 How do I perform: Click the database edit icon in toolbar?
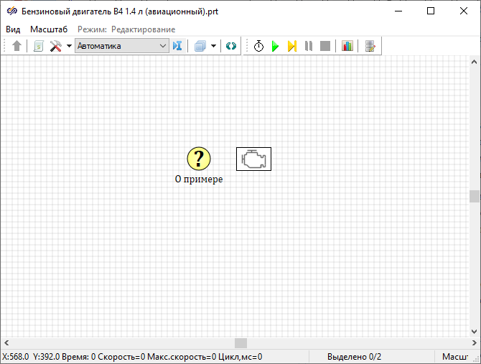point(370,46)
